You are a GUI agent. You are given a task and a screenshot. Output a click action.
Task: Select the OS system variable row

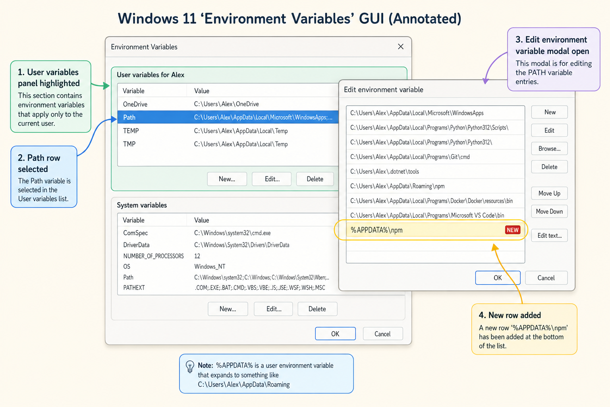228,266
